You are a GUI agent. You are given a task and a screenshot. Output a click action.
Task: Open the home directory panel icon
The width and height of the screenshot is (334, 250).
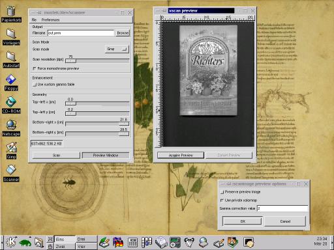tap(38, 242)
